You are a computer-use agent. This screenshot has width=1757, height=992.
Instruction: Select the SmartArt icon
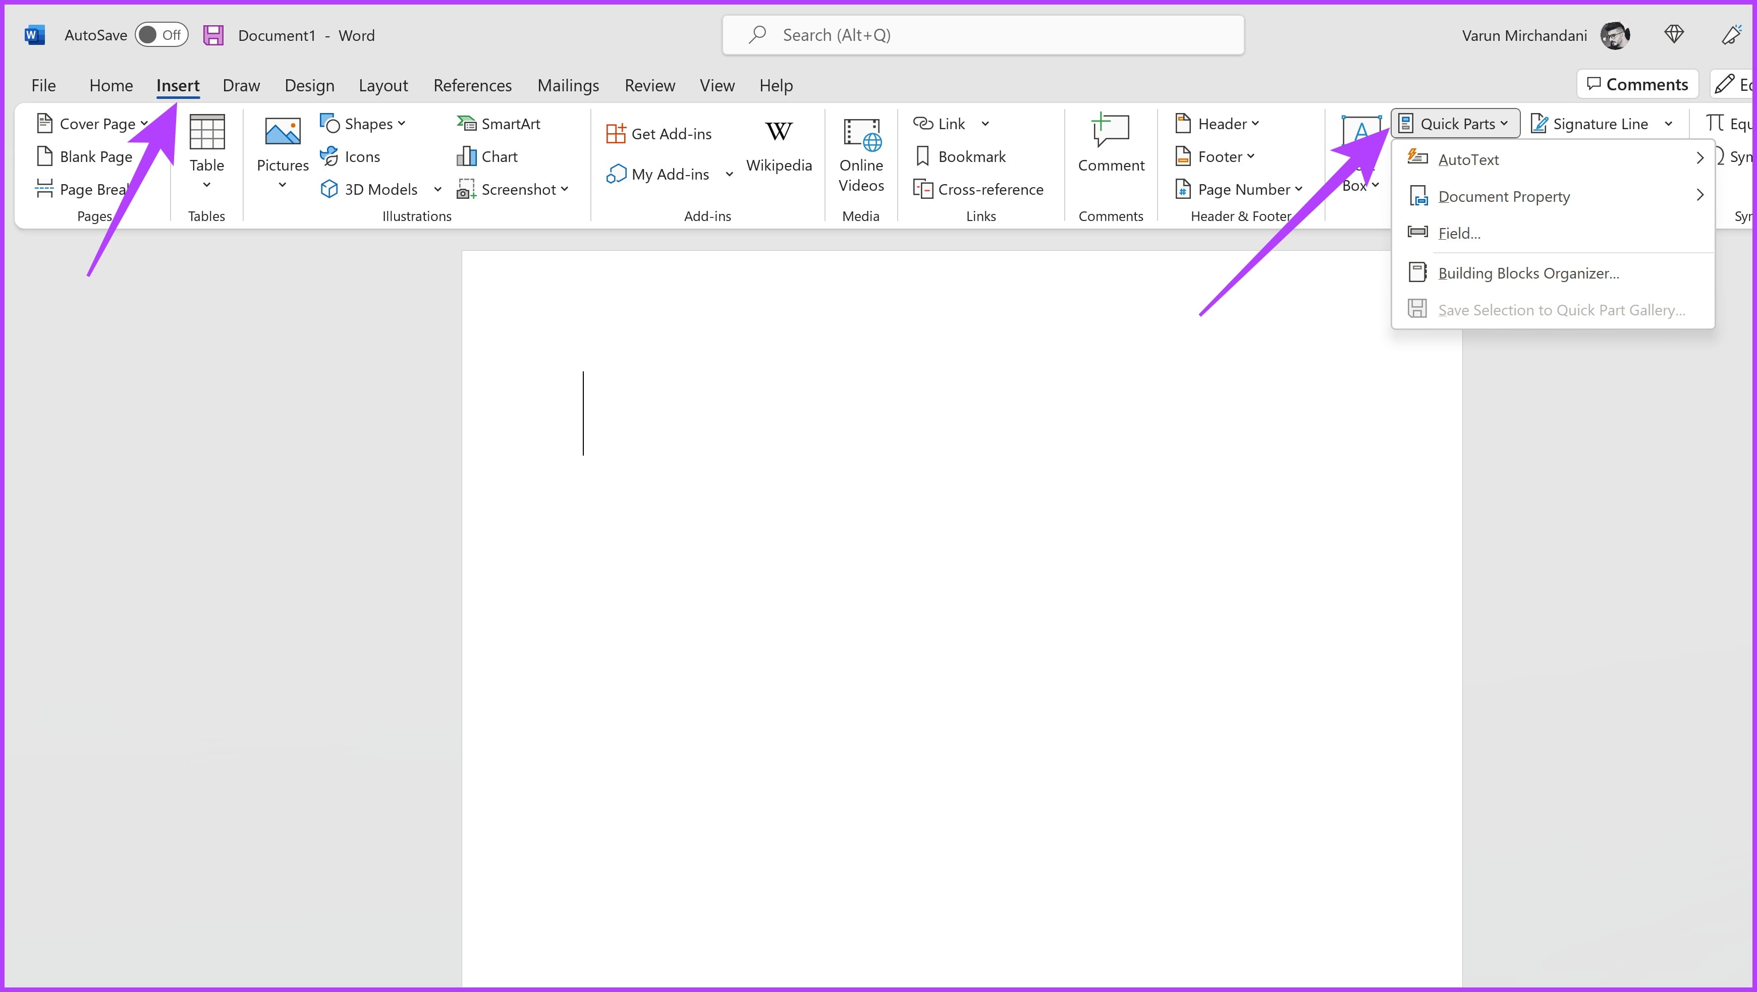(499, 123)
